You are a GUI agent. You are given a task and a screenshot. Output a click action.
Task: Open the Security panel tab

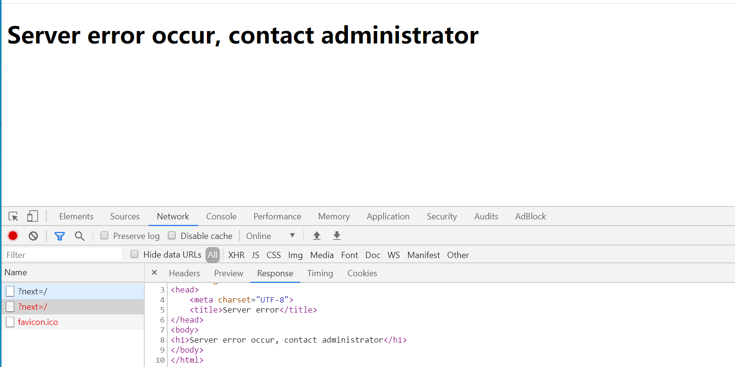tap(442, 216)
